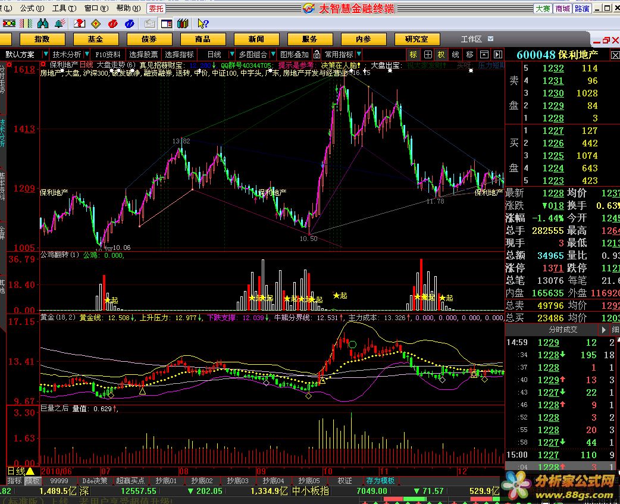Click the 委托 button
The width and height of the screenshot is (620, 504).
pyautogui.click(x=156, y=8)
